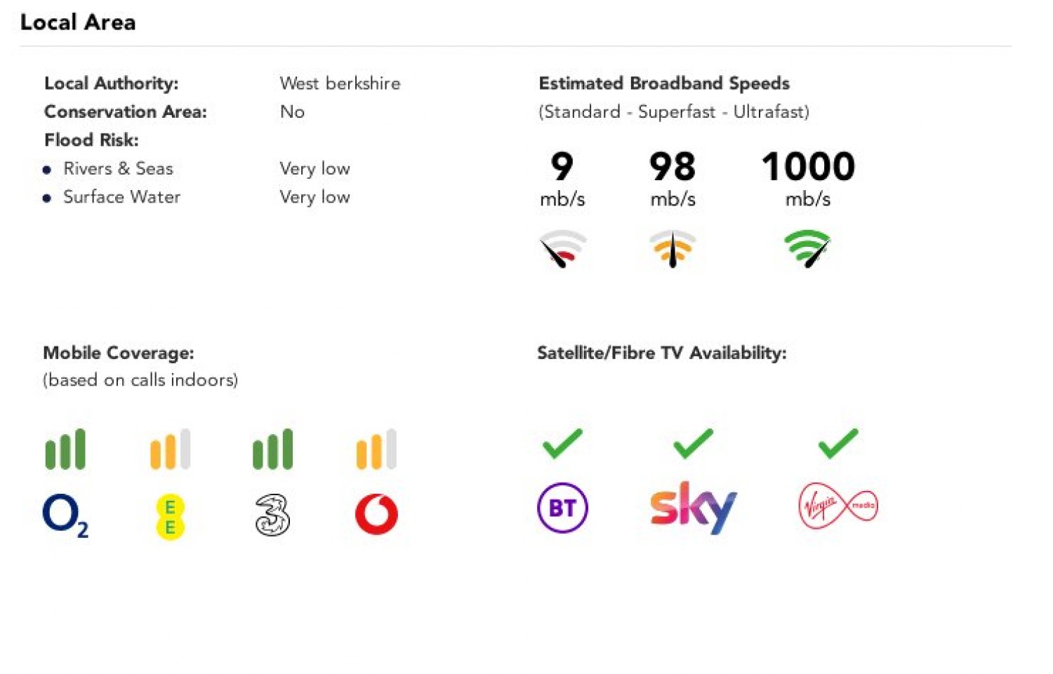Click the red standard speed gauge icon

point(562,249)
